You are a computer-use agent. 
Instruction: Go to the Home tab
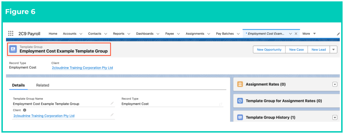53,34
